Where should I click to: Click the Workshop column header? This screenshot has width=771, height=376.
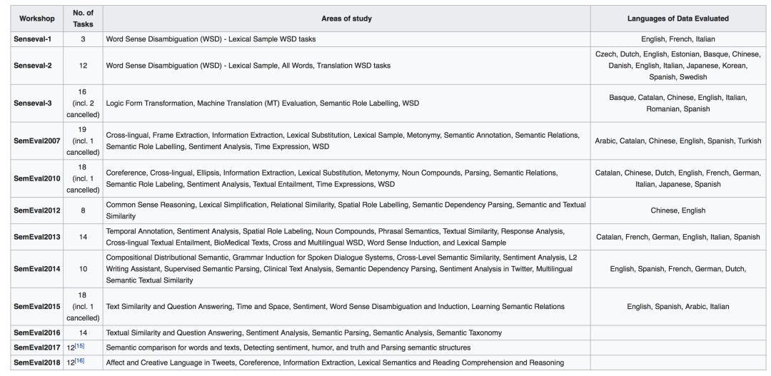point(37,19)
